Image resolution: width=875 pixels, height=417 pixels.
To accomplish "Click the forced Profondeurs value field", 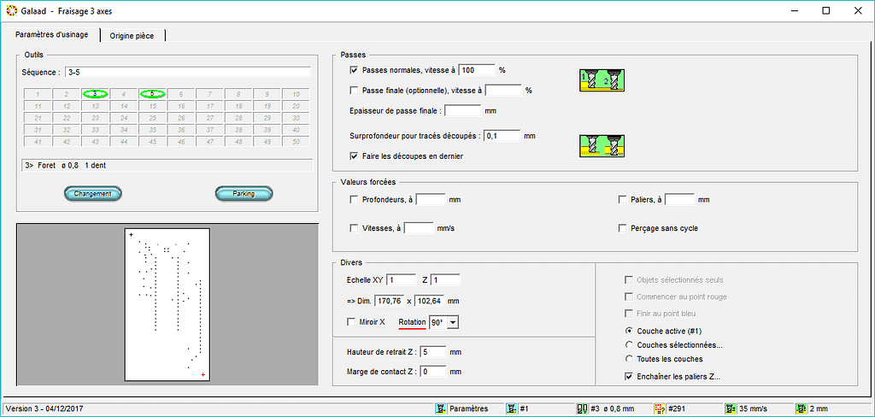I will pos(431,199).
